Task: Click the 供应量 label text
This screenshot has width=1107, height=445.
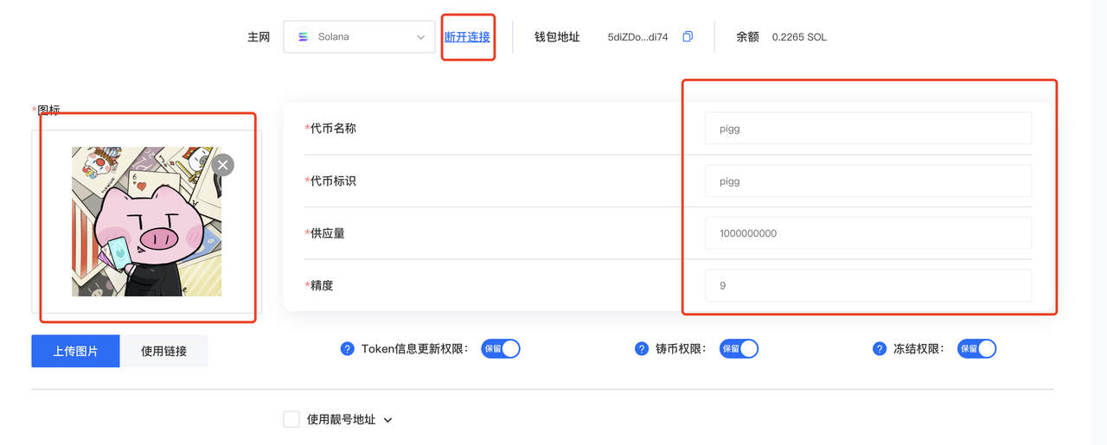Action: [x=327, y=232]
